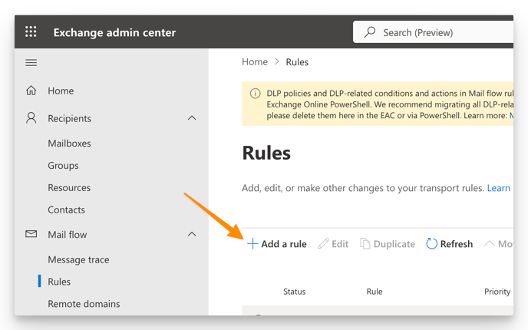Go to Home breadcrumb link

pyautogui.click(x=255, y=62)
